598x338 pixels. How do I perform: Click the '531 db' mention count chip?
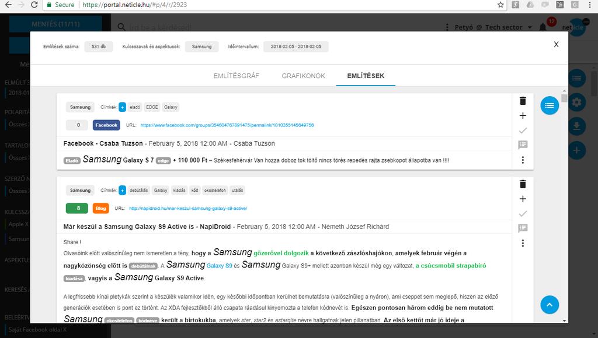tap(98, 47)
